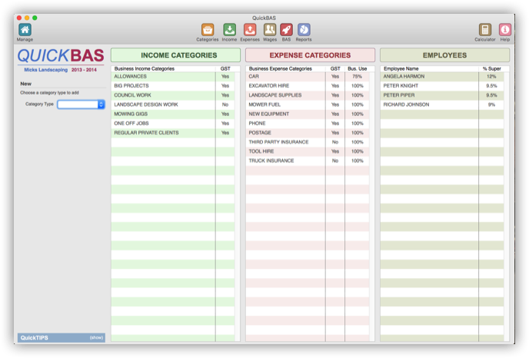Select employee ANGELA HARMON

pyautogui.click(x=442, y=77)
